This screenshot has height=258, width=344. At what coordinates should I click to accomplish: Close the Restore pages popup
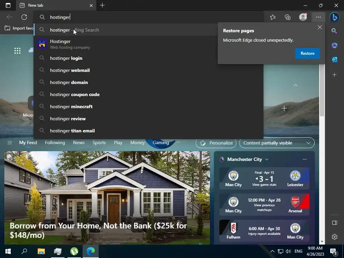coord(320,27)
